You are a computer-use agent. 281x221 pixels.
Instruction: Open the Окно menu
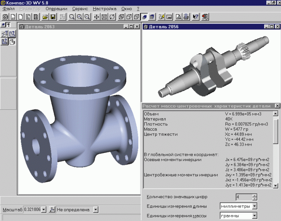(x=127, y=9)
